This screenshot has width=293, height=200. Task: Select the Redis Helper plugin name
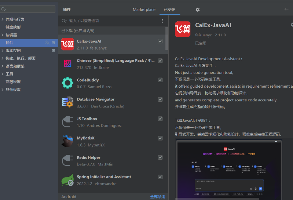89,157
